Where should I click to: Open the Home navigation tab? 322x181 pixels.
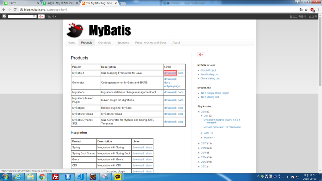[71, 43]
